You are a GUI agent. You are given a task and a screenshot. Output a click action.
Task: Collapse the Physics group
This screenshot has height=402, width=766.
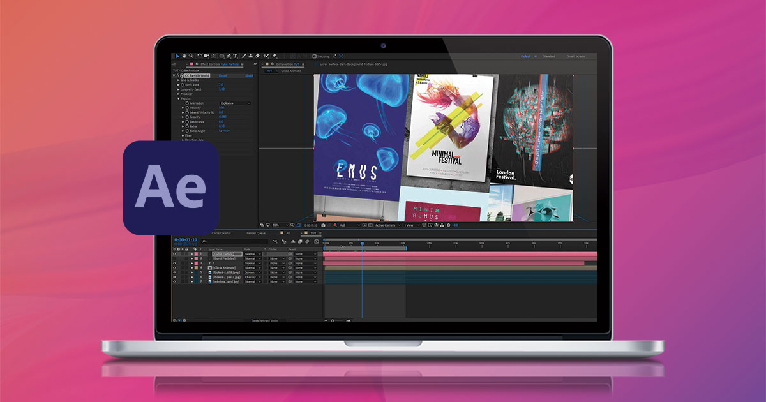(x=178, y=99)
